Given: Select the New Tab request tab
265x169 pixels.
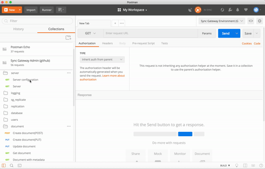Looking at the screenshot, I should 94,23.
